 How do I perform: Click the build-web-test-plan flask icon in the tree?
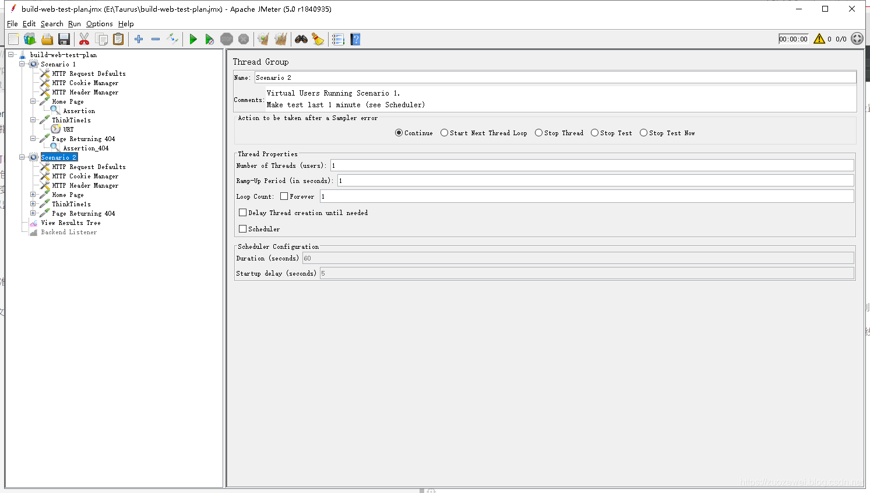pyautogui.click(x=22, y=55)
